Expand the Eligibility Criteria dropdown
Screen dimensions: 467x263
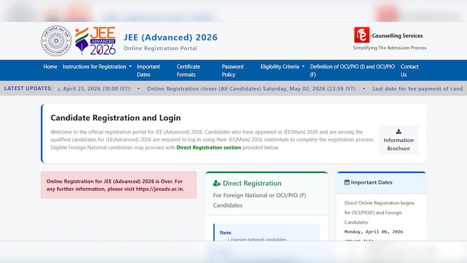click(x=283, y=67)
